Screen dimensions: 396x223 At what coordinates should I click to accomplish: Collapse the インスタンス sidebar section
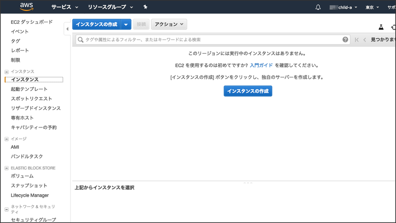tap(6, 72)
